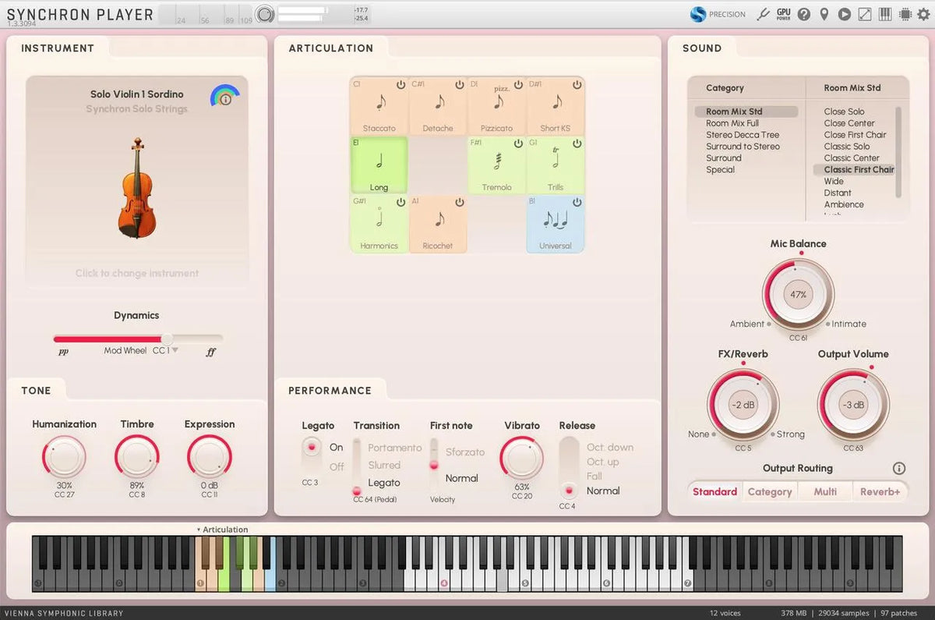Screen dimensions: 935x620
Task: Choose the Close Center room mix preset
Action: 849,123
